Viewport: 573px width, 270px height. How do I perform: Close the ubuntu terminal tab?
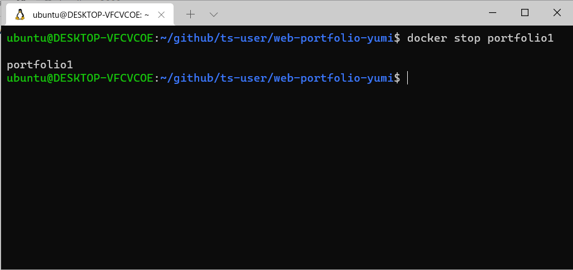[161, 14]
